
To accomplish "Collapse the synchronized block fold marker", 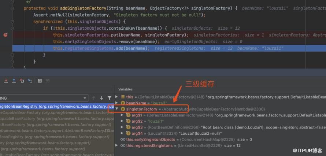I will 12,22.
